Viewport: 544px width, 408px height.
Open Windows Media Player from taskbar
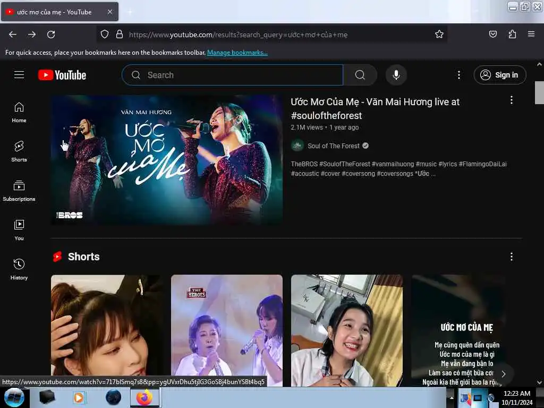click(79, 397)
